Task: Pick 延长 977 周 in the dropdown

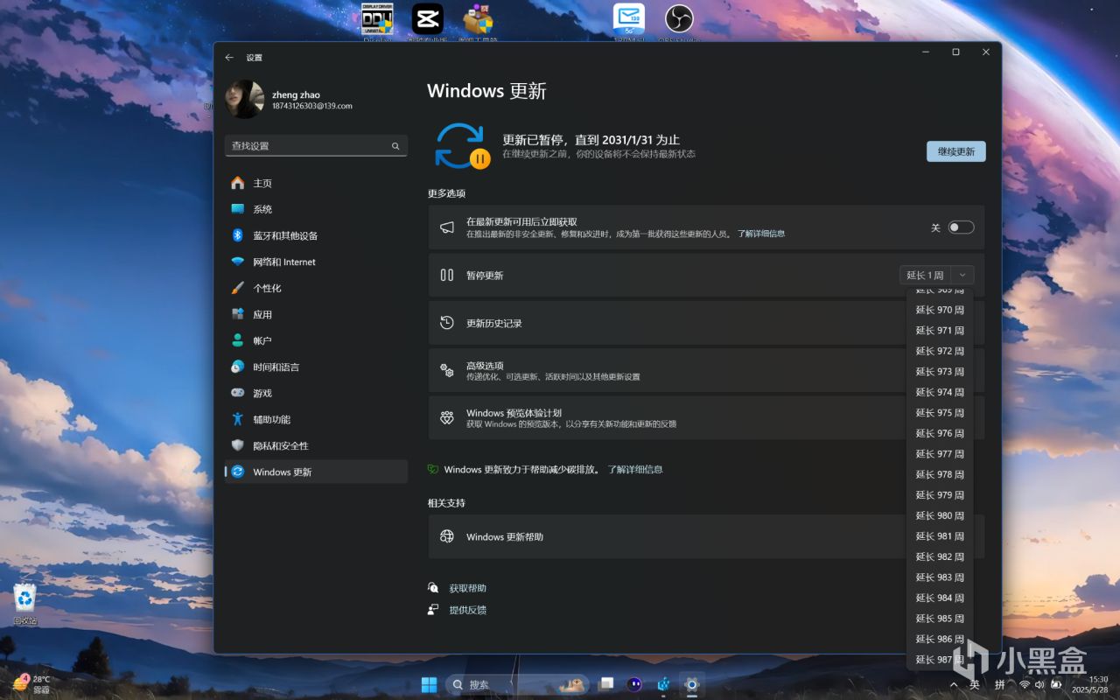Action: pyautogui.click(x=940, y=454)
